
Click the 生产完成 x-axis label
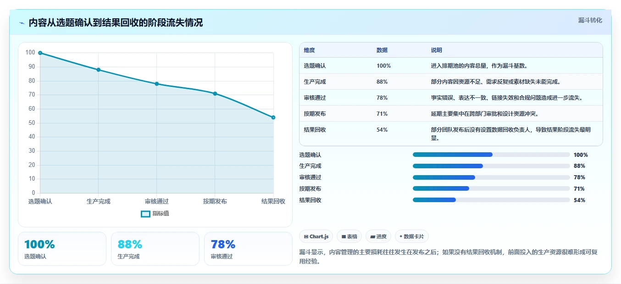click(99, 201)
